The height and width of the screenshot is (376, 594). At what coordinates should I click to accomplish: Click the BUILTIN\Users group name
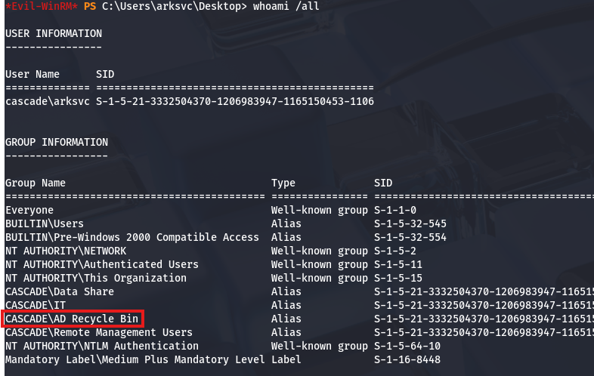coord(45,223)
